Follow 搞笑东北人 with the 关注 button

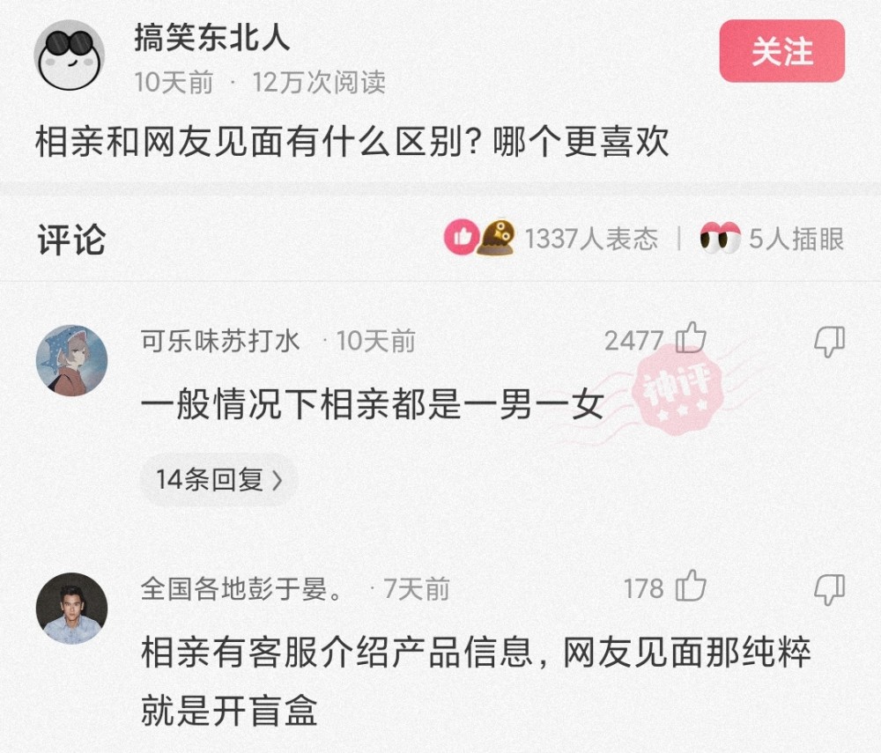(x=781, y=51)
